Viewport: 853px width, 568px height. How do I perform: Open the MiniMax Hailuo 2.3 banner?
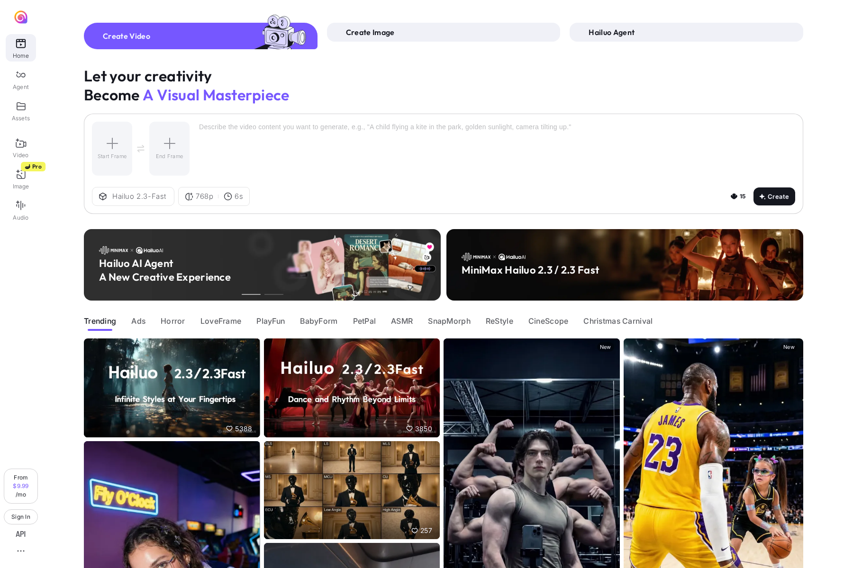(624, 265)
